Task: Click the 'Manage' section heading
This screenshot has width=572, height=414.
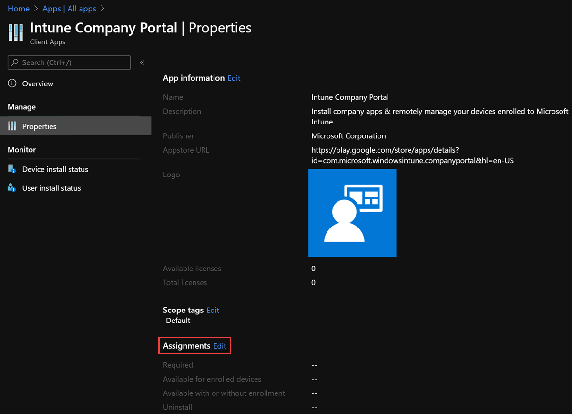Action: pyautogui.click(x=21, y=107)
